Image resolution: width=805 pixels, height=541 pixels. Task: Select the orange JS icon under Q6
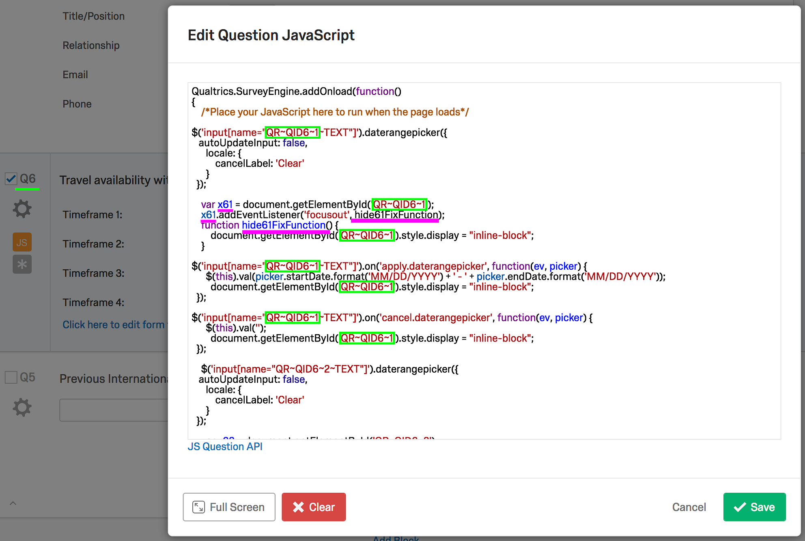tap(22, 242)
